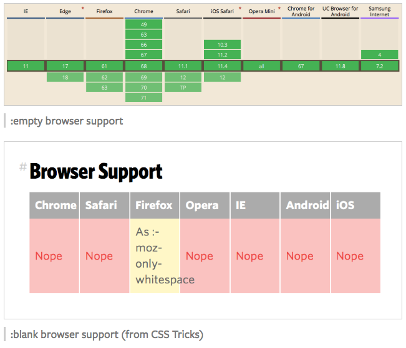Viewport: 406px width, 348px height.
Task: Select Safari TP version cell
Action: point(183,87)
